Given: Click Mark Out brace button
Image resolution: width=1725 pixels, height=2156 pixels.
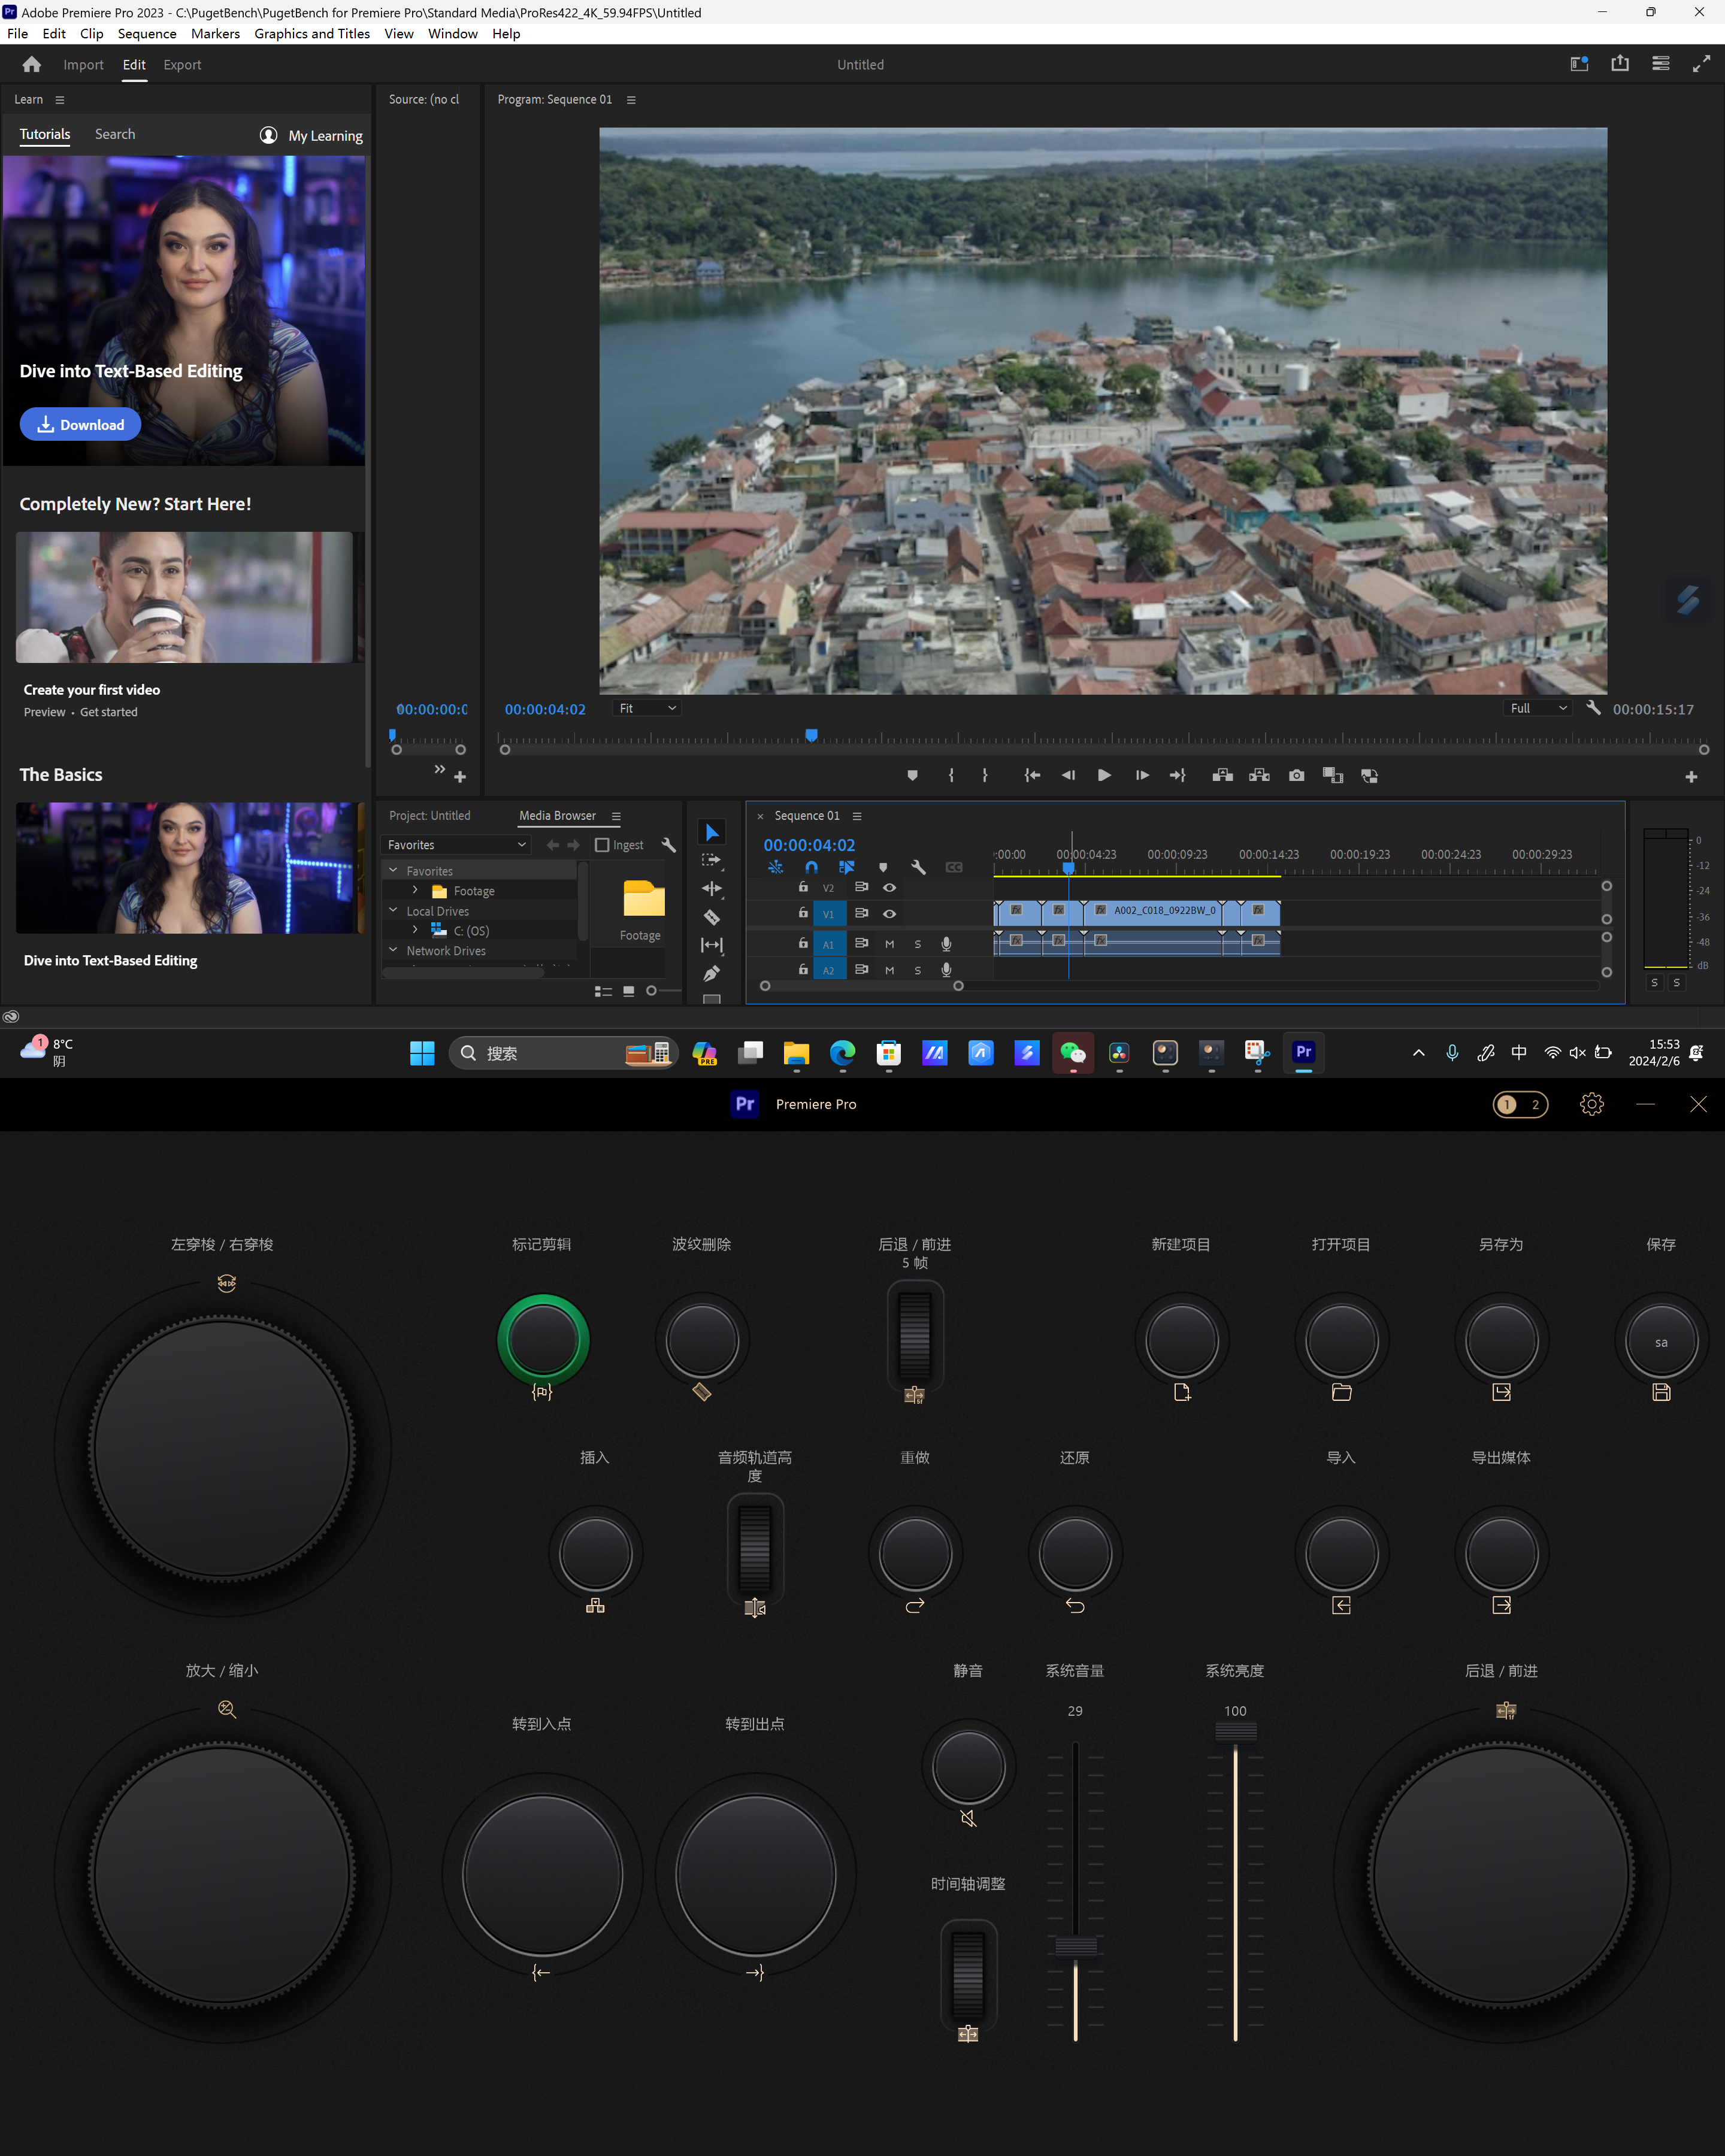Looking at the screenshot, I should [x=985, y=775].
